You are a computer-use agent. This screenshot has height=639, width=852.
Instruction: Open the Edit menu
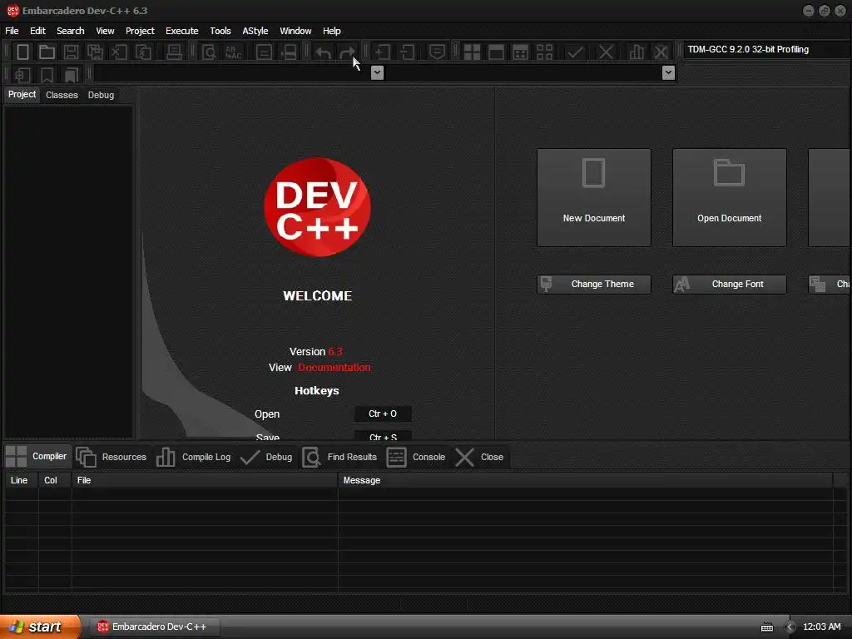tap(37, 31)
